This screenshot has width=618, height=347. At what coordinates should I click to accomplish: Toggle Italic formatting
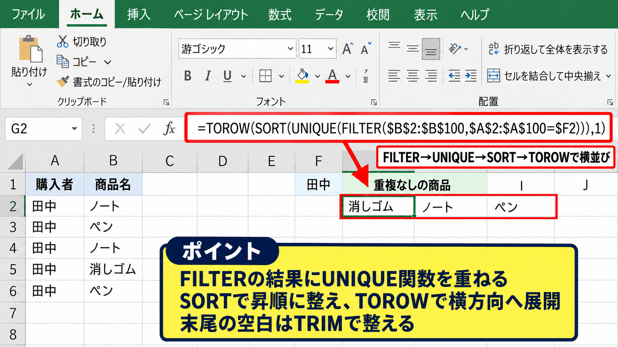[208, 76]
